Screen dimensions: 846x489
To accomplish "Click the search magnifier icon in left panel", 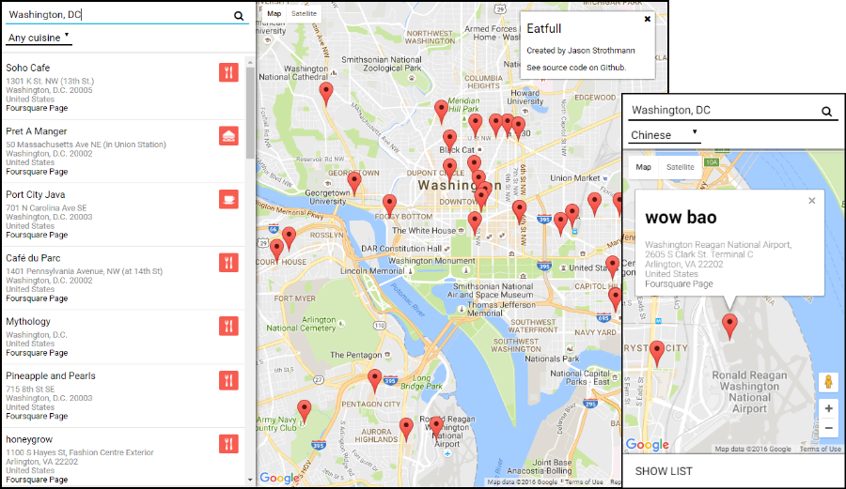I will (x=239, y=16).
